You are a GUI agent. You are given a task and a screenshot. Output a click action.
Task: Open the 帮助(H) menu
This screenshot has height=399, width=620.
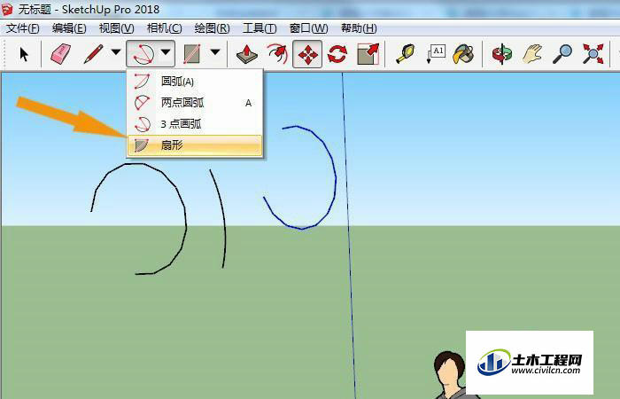pyautogui.click(x=359, y=28)
